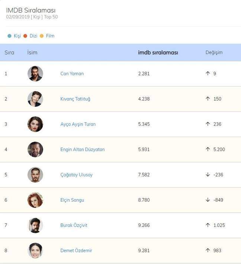
Task: Sort by imdb sıralaması column
Action: tap(158, 52)
